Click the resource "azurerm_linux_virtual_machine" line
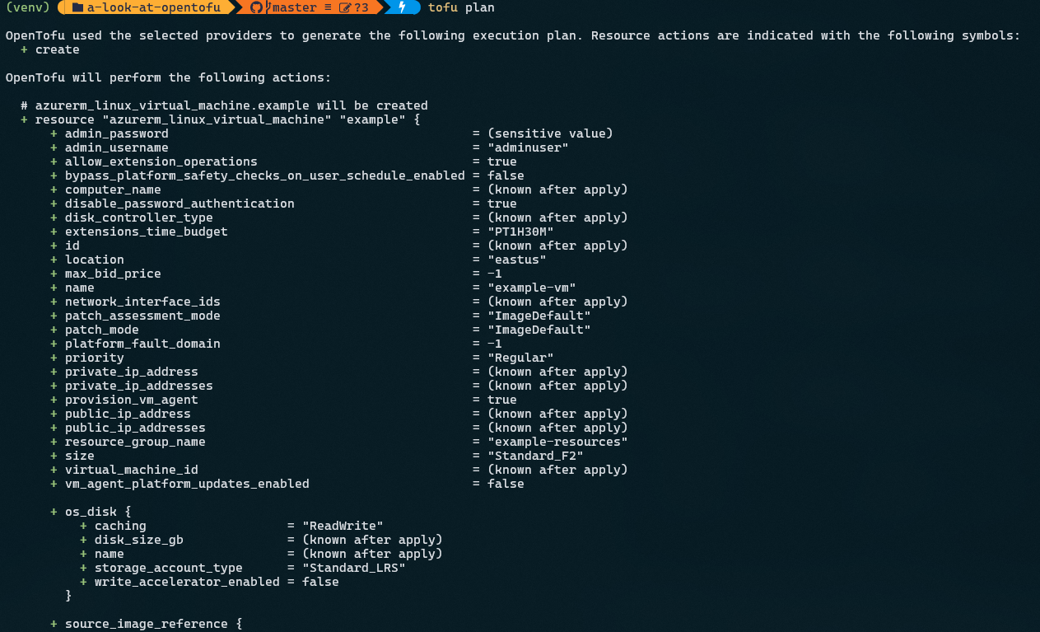The image size is (1040, 632). coord(221,119)
